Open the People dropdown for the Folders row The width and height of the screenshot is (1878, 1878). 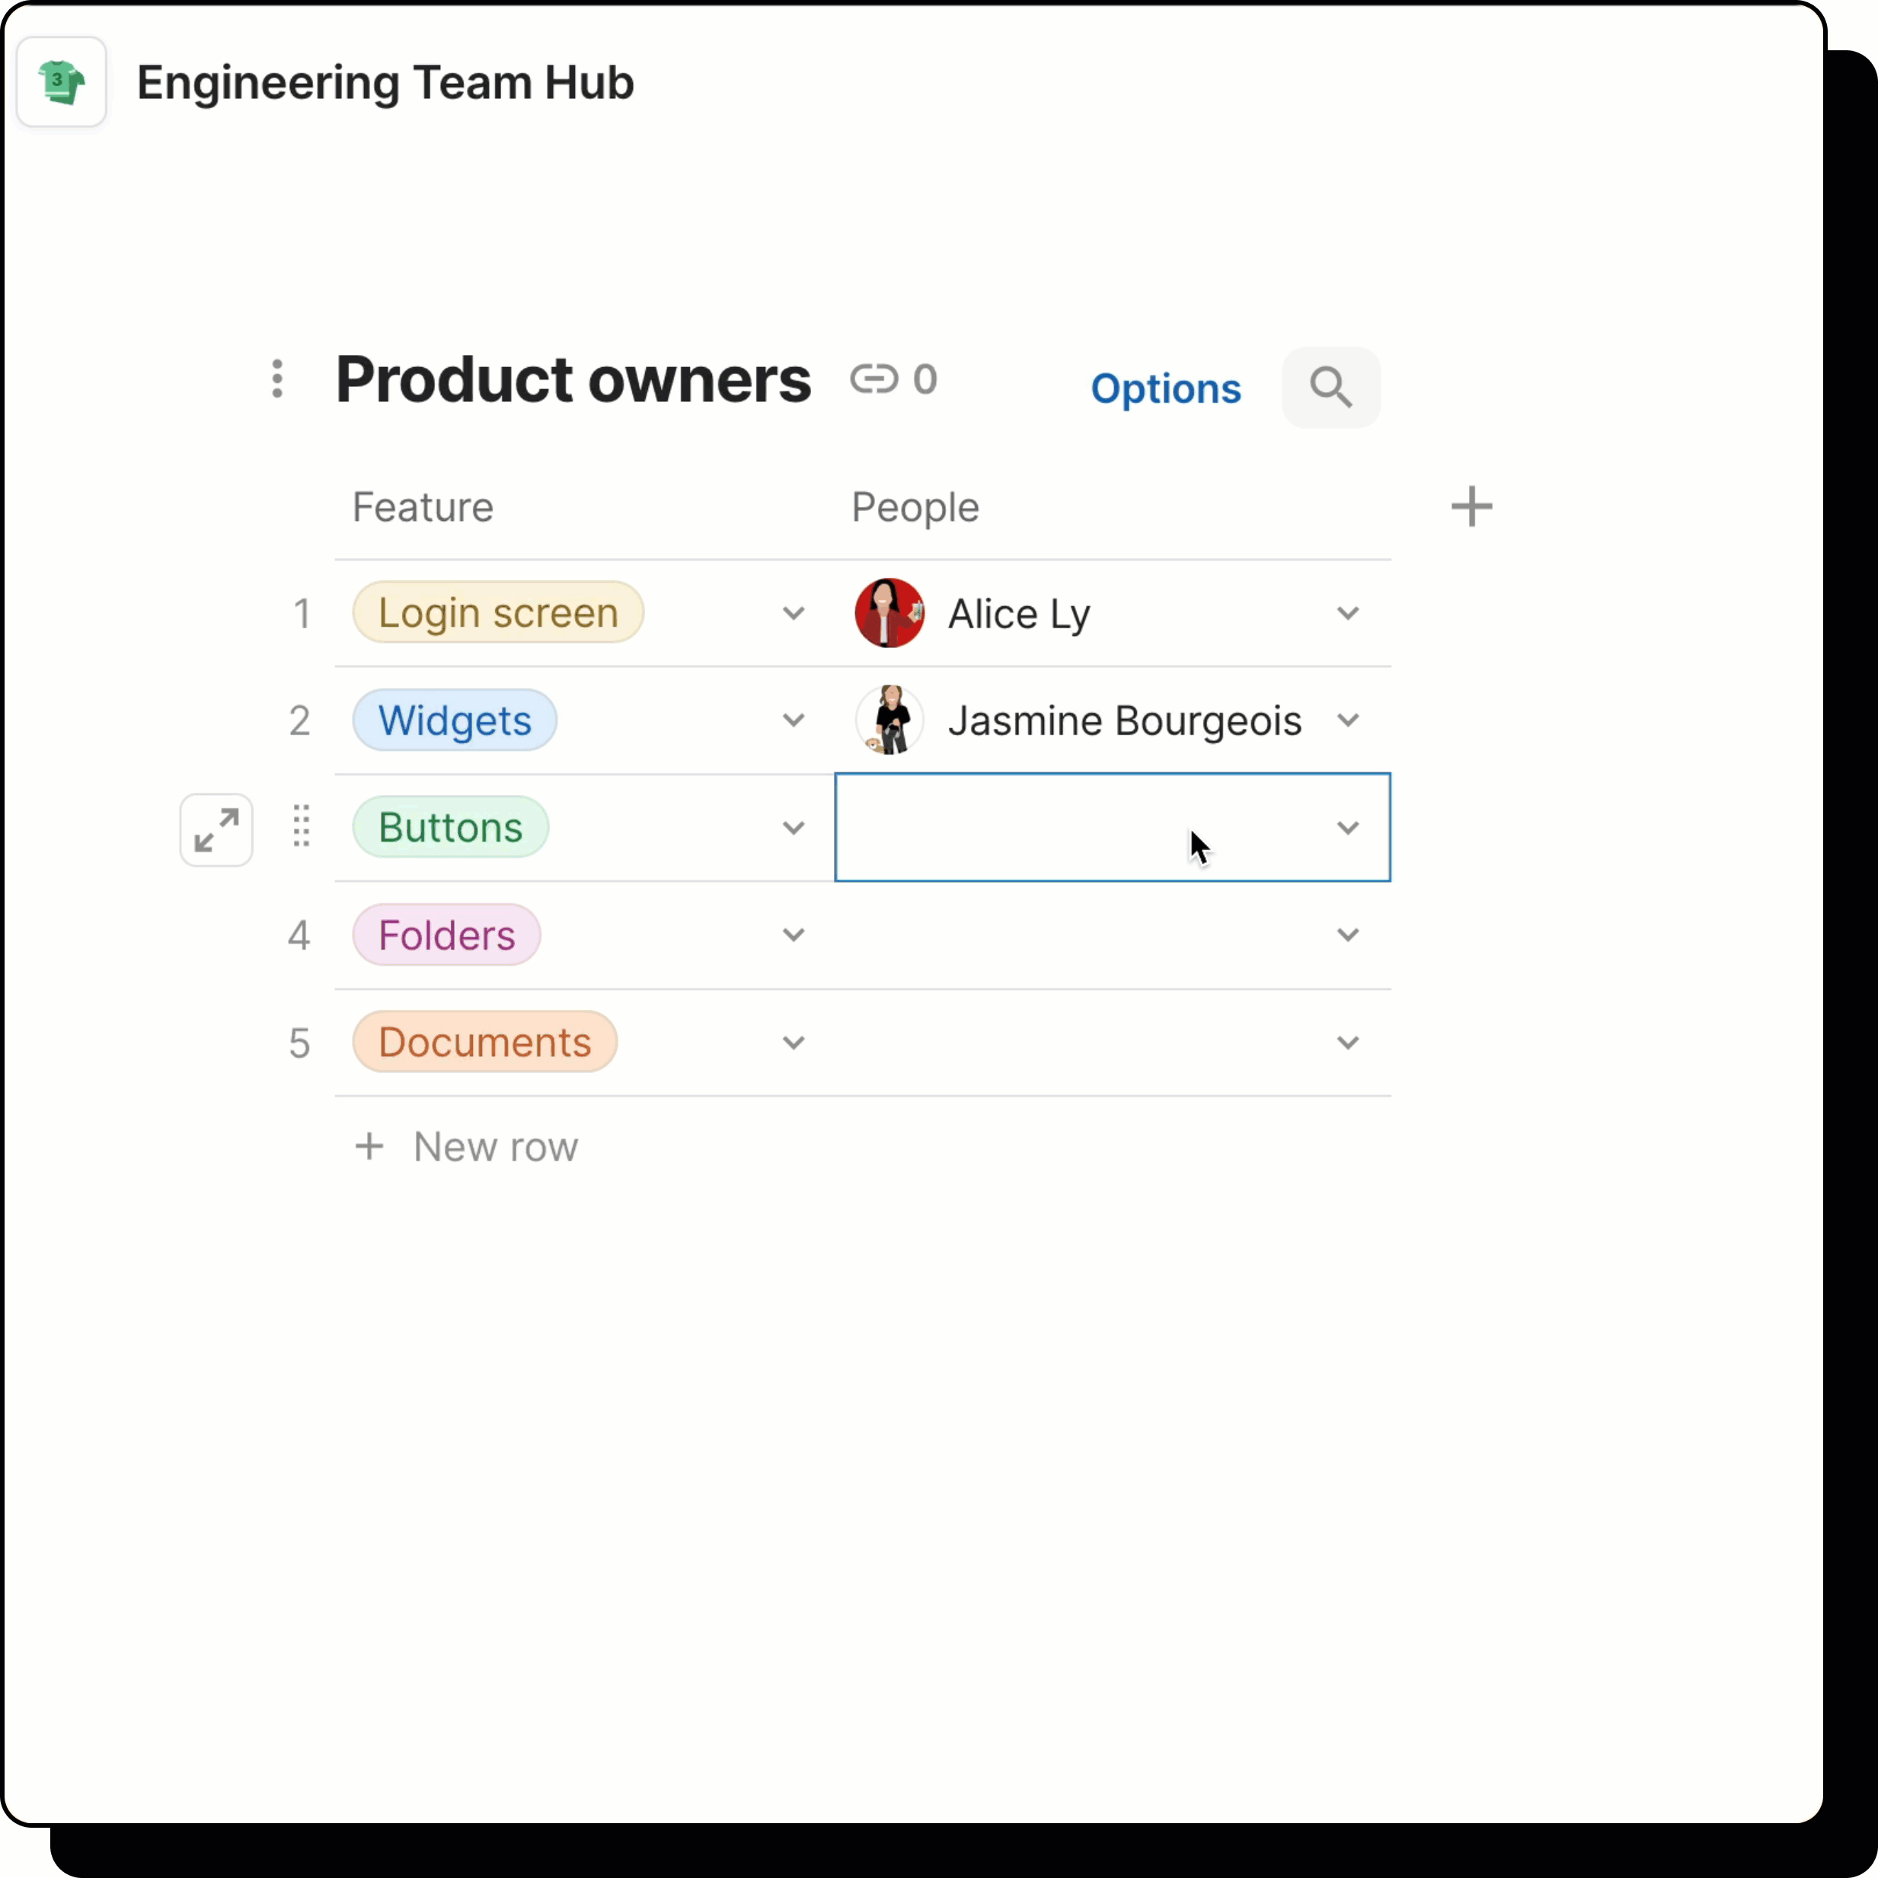click(1347, 934)
